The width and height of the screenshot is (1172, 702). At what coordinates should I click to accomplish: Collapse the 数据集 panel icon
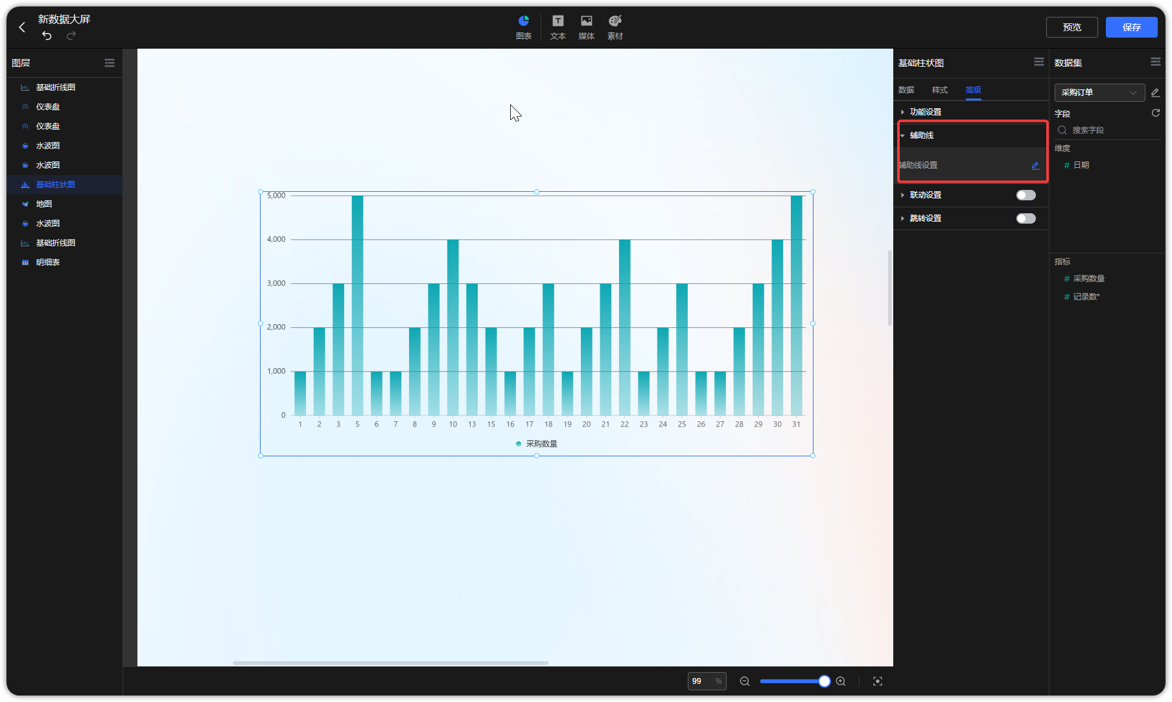(x=1156, y=62)
